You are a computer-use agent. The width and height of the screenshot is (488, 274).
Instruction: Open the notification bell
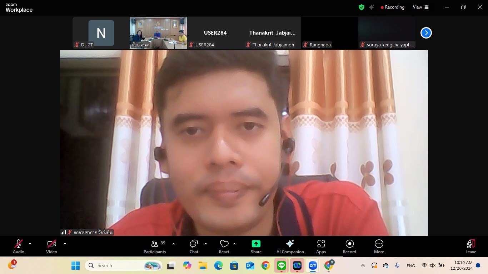point(478,265)
